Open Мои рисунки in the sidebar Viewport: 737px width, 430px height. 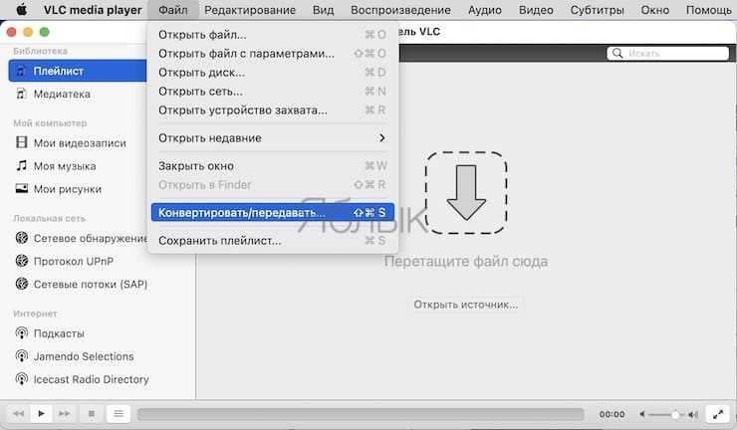[x=67, y=189]
